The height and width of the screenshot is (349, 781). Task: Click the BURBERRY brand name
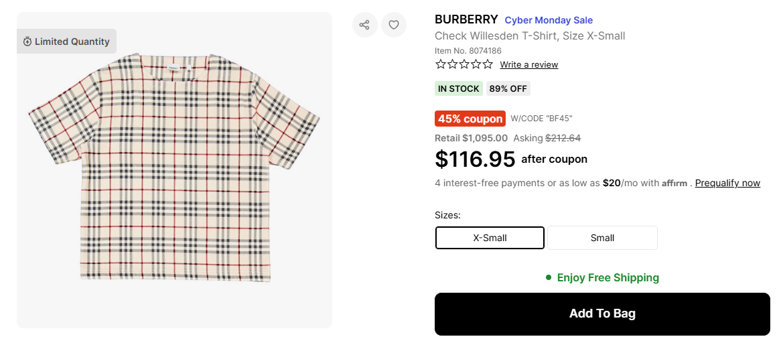466,19
